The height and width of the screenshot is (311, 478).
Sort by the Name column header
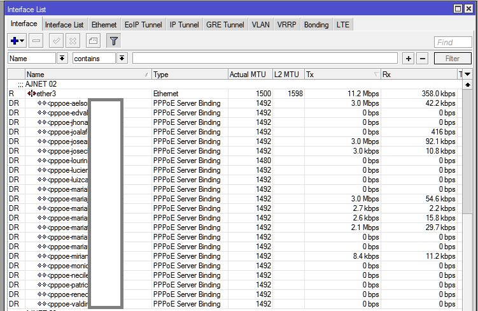coord(88,74)
